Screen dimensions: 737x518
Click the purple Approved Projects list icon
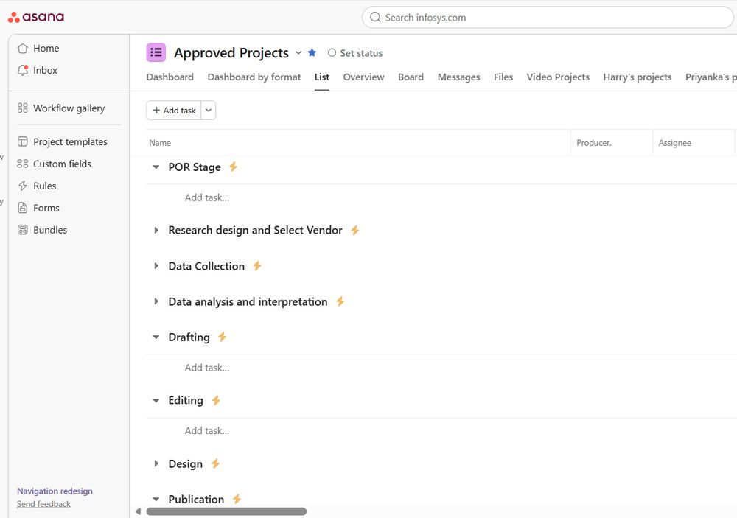[156, 52]
